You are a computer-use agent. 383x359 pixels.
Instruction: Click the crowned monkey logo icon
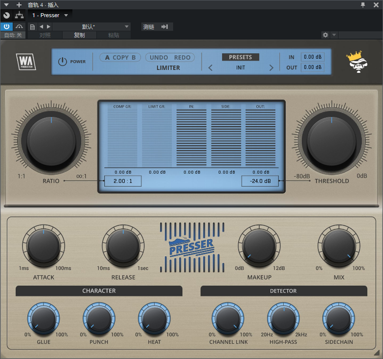coord(357,62)
